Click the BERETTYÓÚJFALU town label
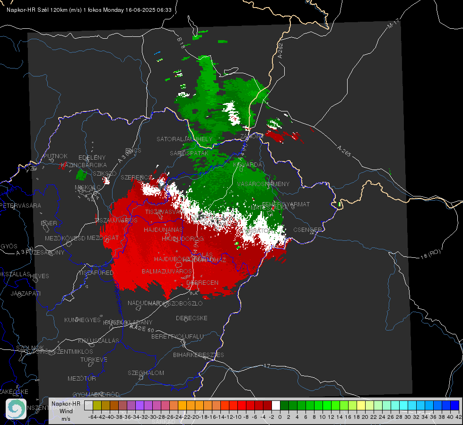463x425 pixels. tap(177, 336)
